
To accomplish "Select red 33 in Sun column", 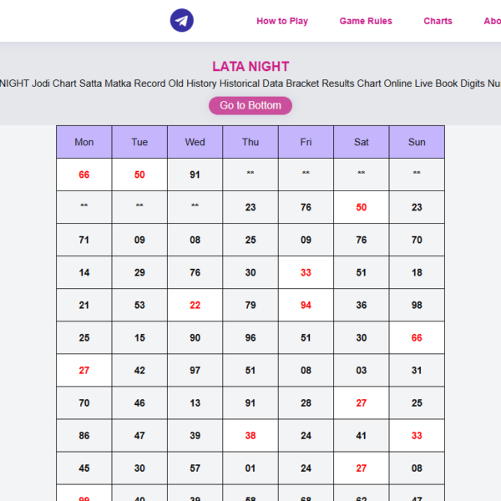I will [x=417, y=436].
